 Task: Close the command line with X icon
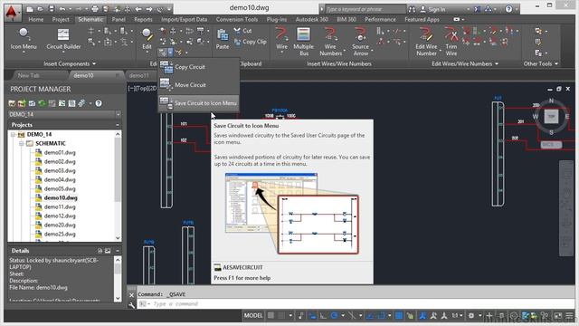(131, 295)
